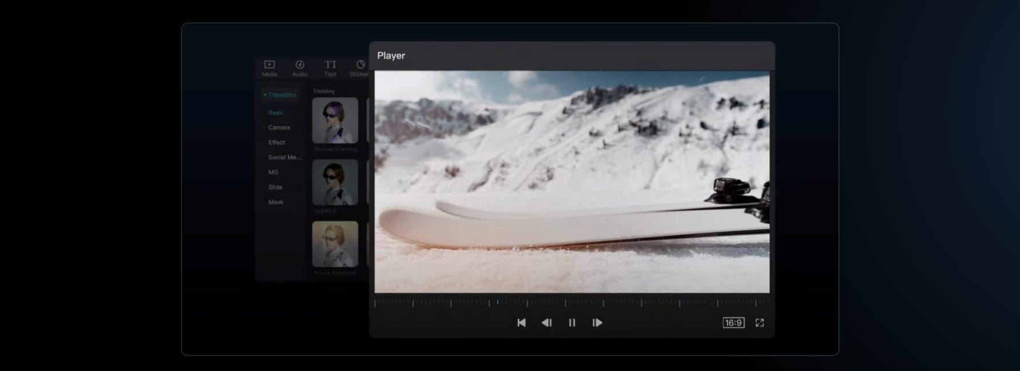Collapse the Transition category list
The height and width of the screenshot is (371, 1020).
click(280, 95)
